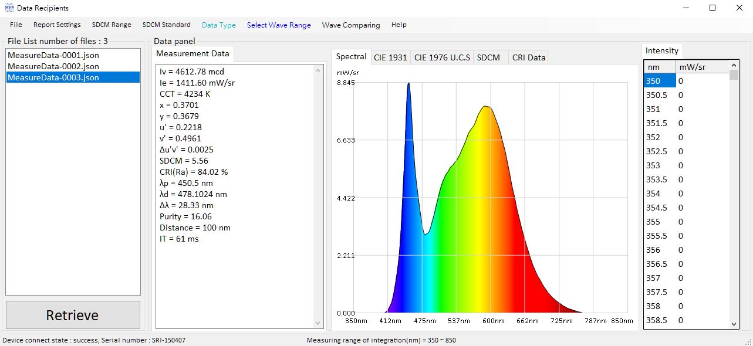Screen dimensions: 753x346
Task: Open the Wave Comparing menu
Action: click(350, 25)
